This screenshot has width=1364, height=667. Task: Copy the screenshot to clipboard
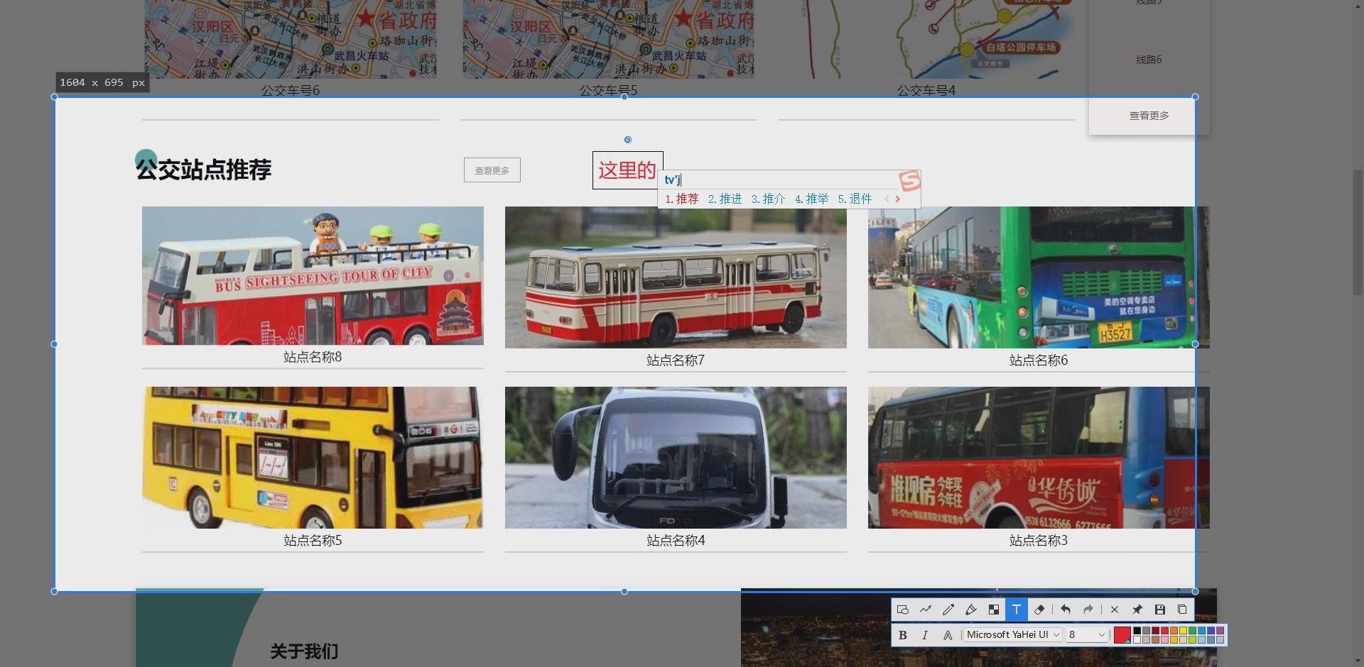1182,610
